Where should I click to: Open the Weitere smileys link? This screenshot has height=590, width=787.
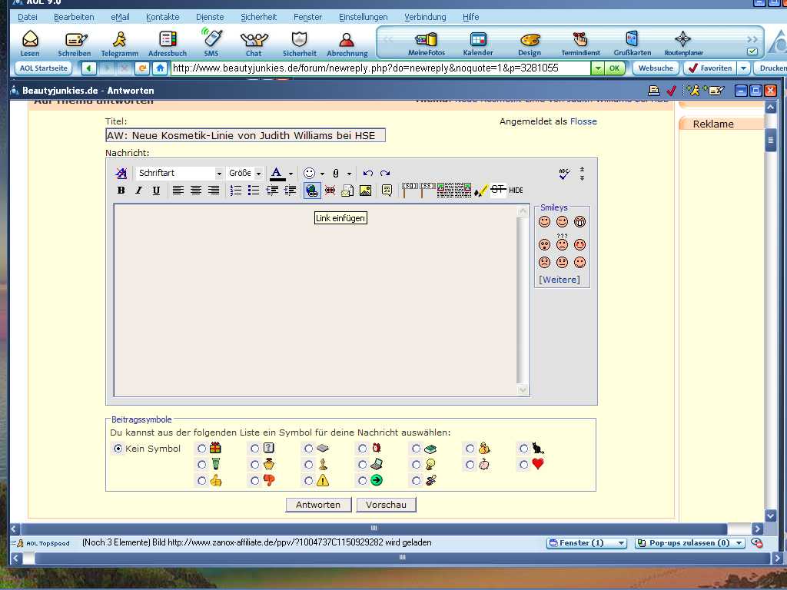pyautogui.click(x=560, y=280)
